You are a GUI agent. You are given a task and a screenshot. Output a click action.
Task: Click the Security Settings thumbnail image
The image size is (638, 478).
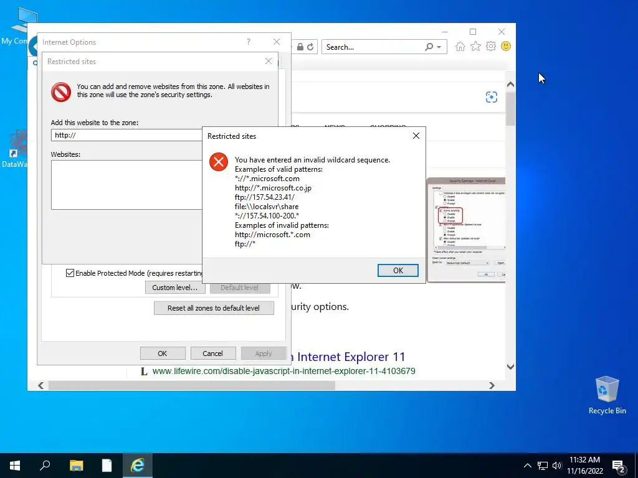point(466,230)
